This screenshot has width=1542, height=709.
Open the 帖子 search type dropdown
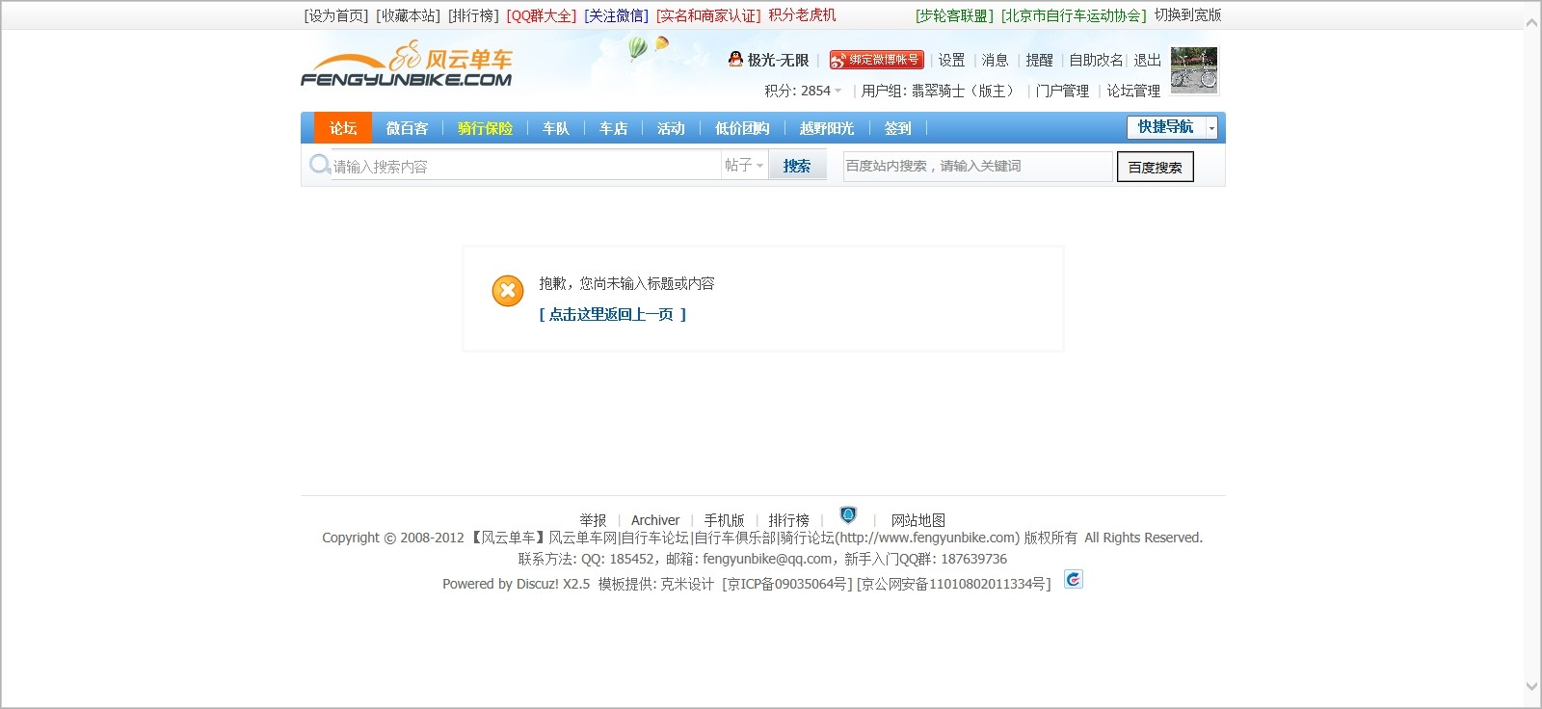coord(744,166)
